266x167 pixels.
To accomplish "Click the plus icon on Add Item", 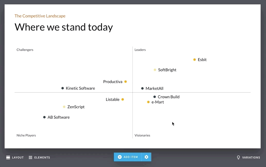I will [x=120, y=157].
